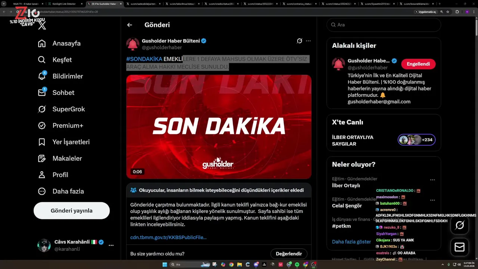
Task: Switch to x.com/bosunatiklama tab
Action: (416, 3)
